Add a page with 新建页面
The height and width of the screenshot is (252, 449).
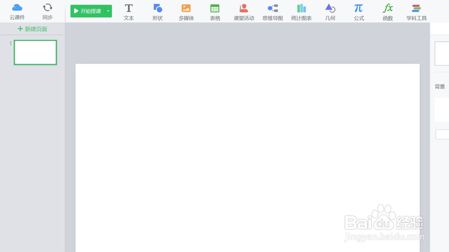point(32,29)
